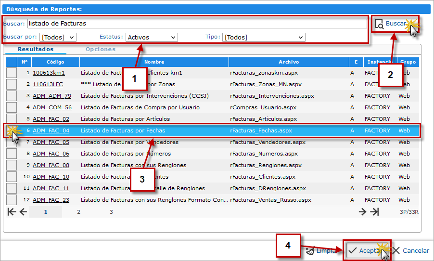Click file name rFacturas_DRenglones.aspx
The height and width of the screenshot is (261, 434).
268,188
